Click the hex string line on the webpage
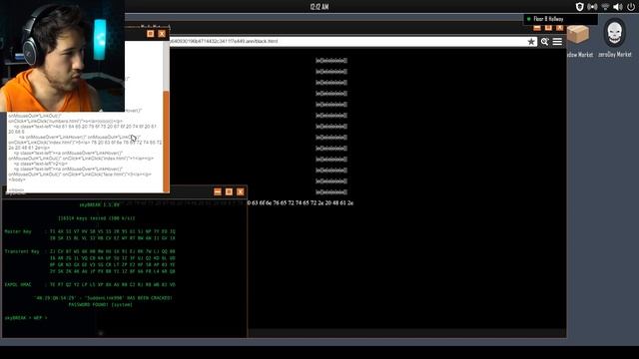 pyautogui.click(x=301, y=202)
